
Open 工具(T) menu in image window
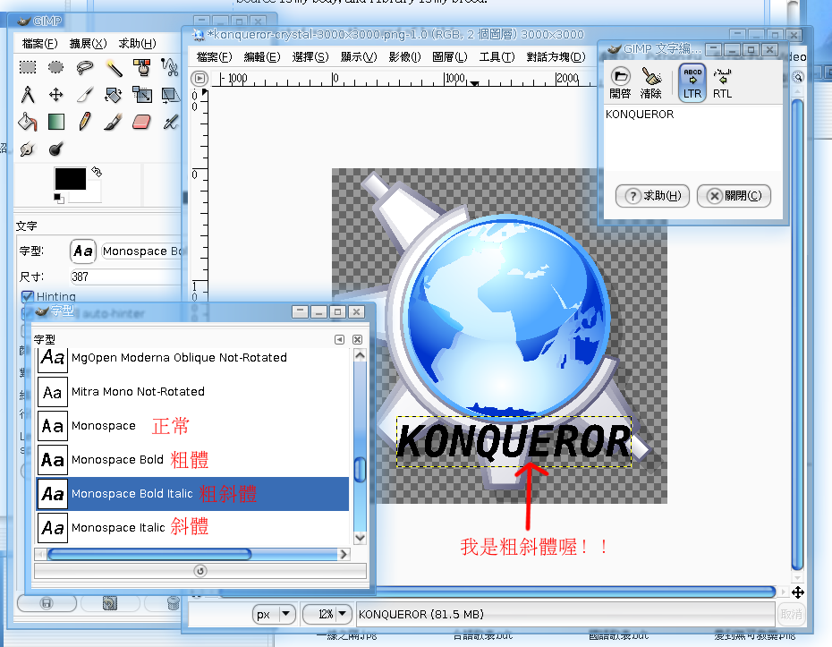pyautogui.click(x=497, y=56)
